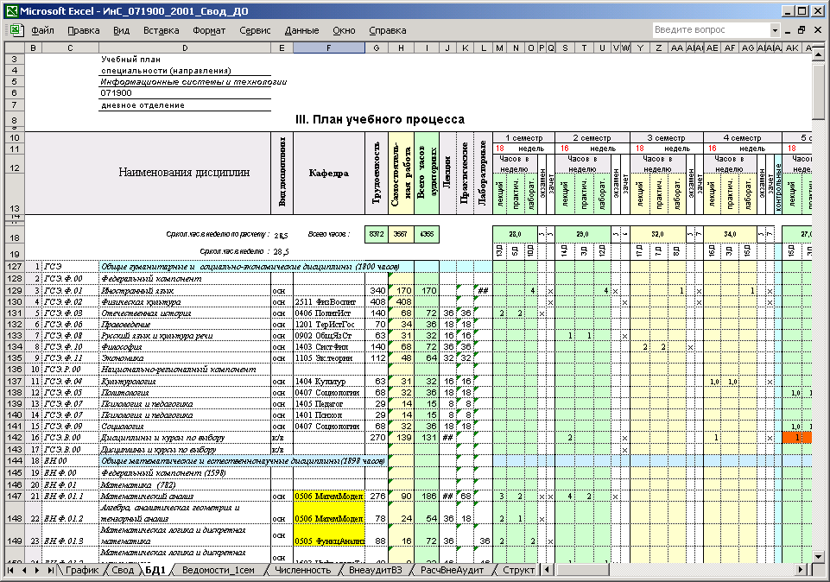Screen dimensions: 830x582
Task: Switch to the Численность sheet tab
Action: coord(303,570)
